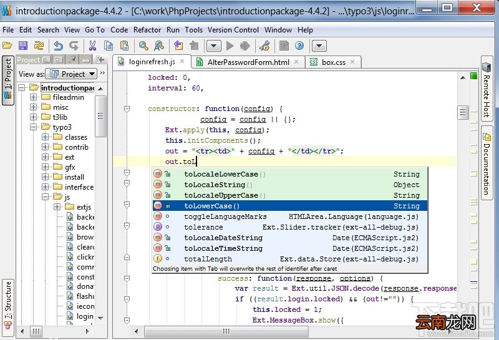Screen dimensions: 499x340
Task: Click the Paste clipboard icon
Action: coord(124,46)
